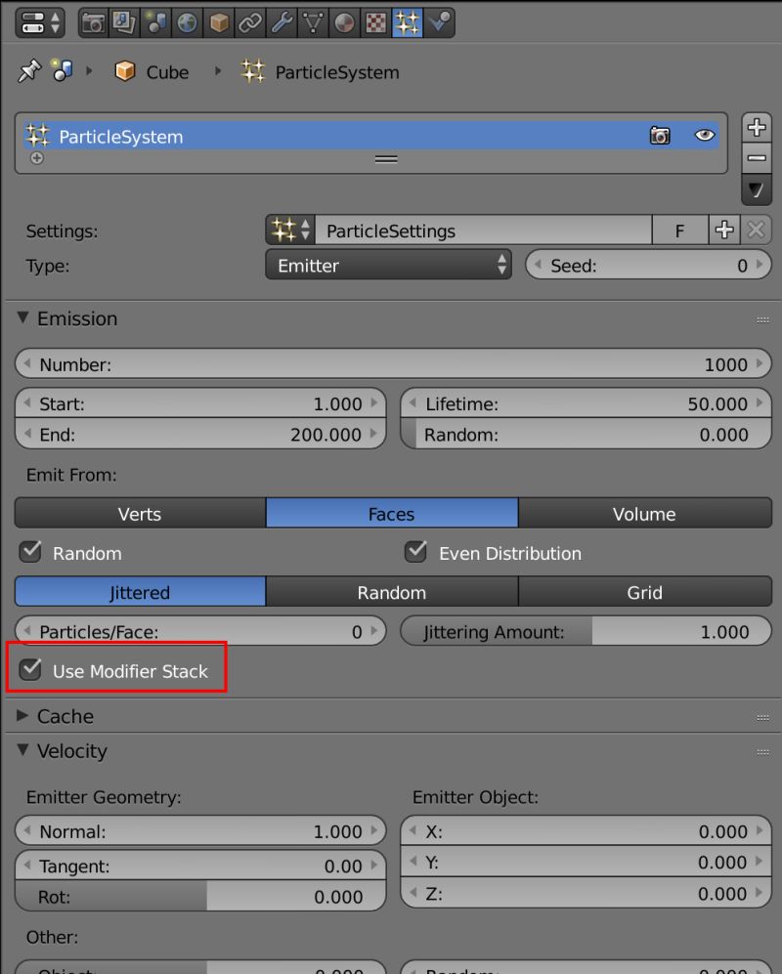Screen dimensions: 782x974
Task: Select Volume as the Emit From source
Action: [644, 513]
